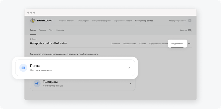Click the Диалоги chat bubble icon

(x=190, y=30)
